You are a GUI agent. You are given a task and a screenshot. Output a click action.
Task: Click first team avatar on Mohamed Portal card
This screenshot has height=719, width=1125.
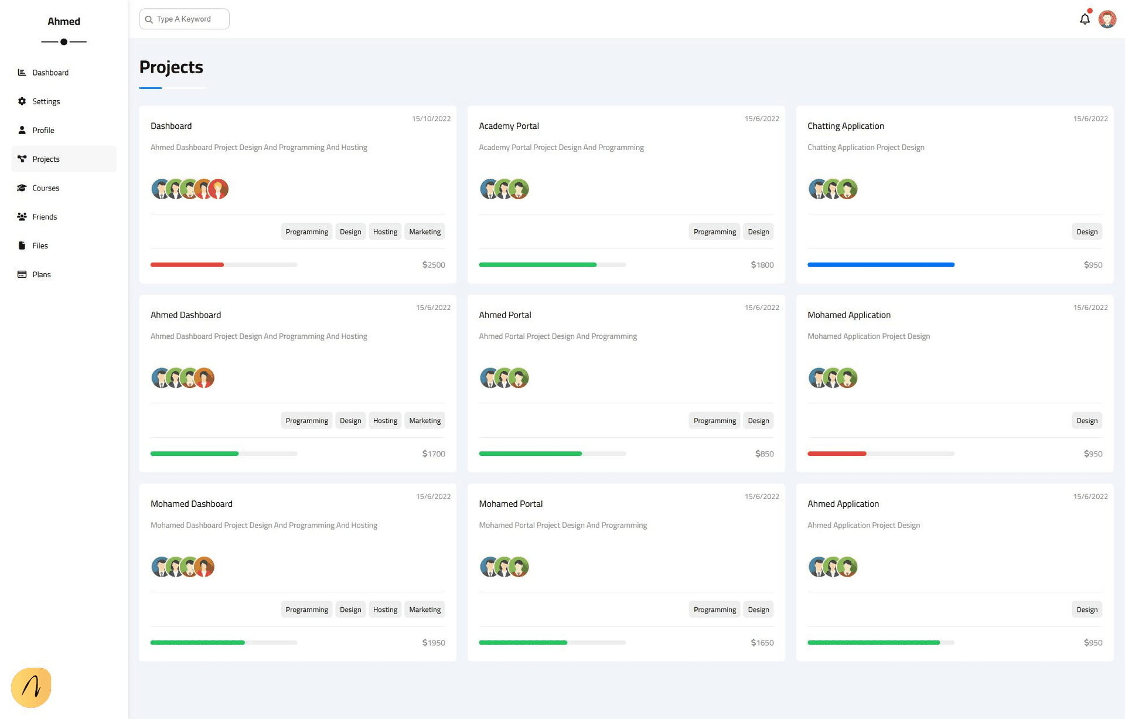(489, 567)
